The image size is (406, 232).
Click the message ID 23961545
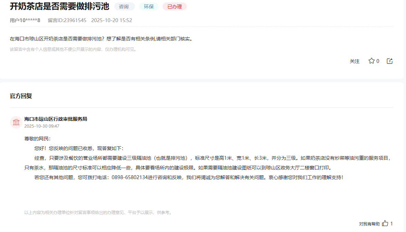pyautogui.click(x=68, y=20)
